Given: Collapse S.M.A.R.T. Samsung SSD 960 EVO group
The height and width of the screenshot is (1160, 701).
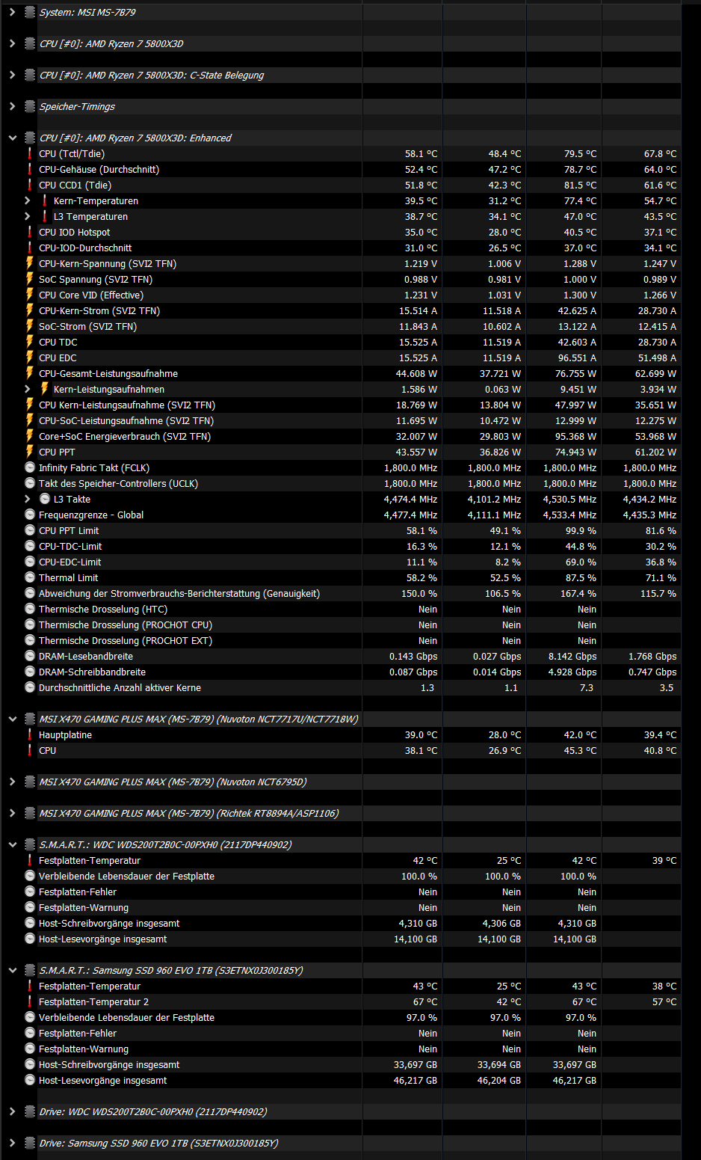Looking at the screenshot, I should [12, 970].
